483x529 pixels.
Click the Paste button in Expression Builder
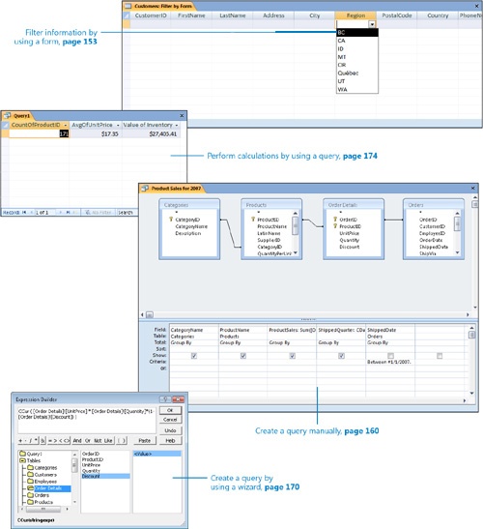(145, 441)
